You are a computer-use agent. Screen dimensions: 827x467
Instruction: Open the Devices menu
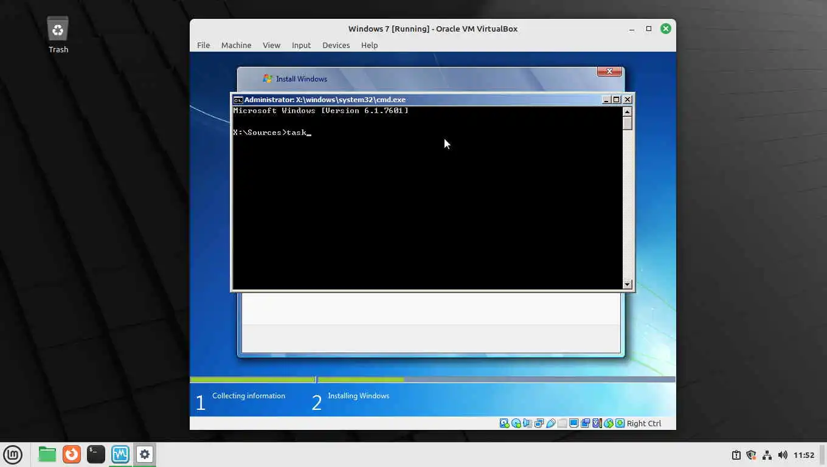coord(336,45)
